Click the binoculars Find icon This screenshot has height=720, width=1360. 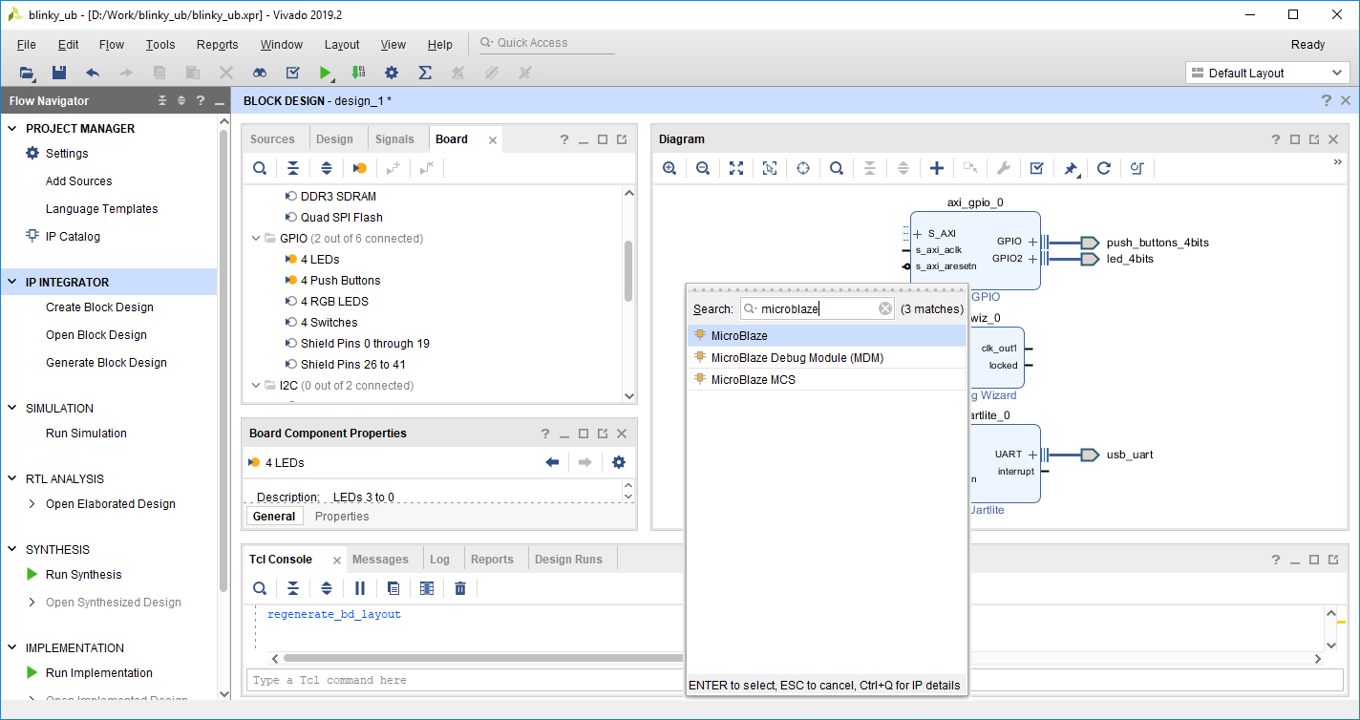click(x=260, y=73)
